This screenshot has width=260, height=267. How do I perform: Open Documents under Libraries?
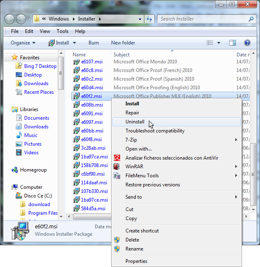click(36, 118)
